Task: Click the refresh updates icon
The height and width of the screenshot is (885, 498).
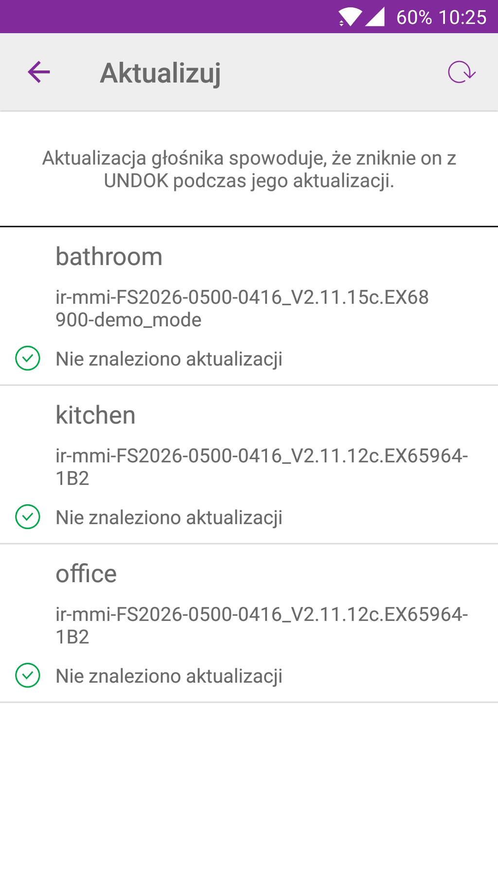Action: click(461, 72)
